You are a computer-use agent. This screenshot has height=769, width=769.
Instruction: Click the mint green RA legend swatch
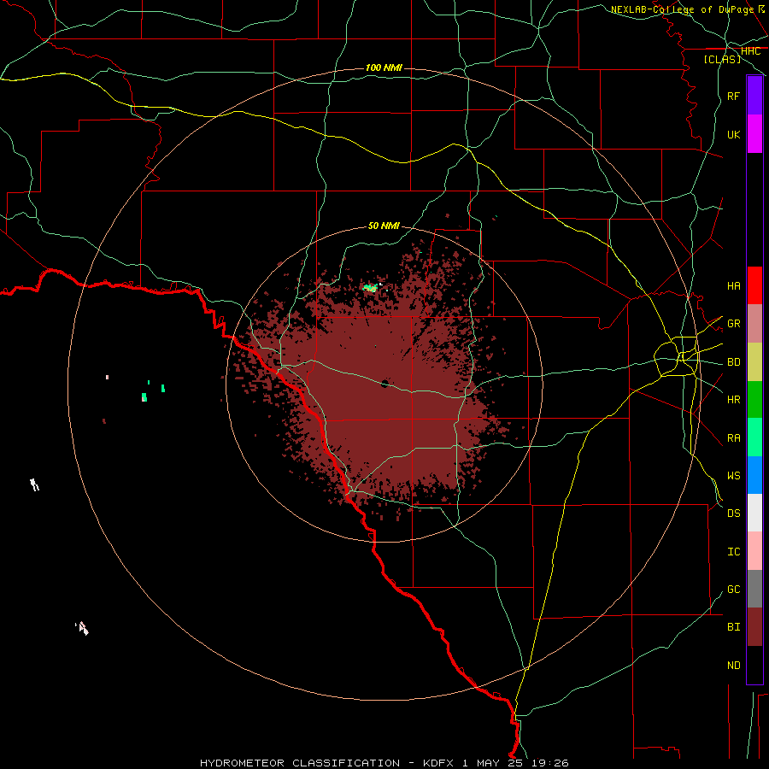tap(754, 437)
